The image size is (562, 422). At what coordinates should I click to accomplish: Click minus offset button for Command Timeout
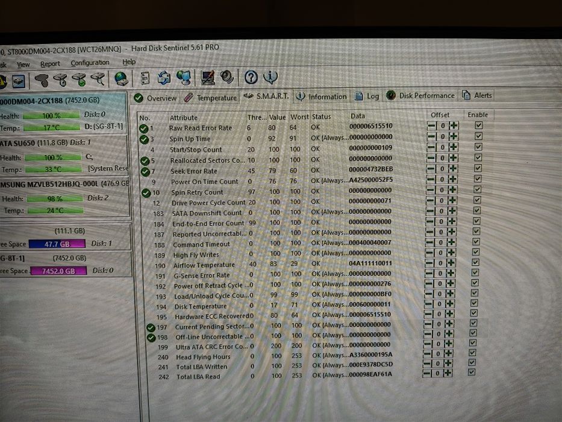click(429, 242)
